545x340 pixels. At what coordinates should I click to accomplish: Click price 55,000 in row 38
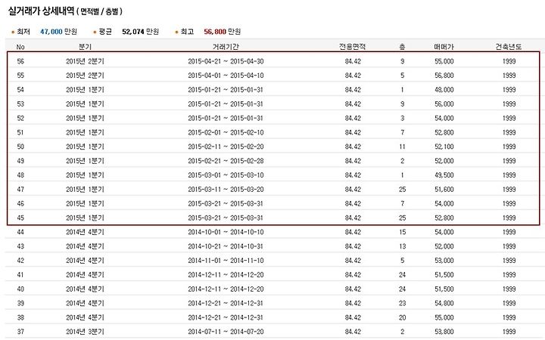[444, 317]
